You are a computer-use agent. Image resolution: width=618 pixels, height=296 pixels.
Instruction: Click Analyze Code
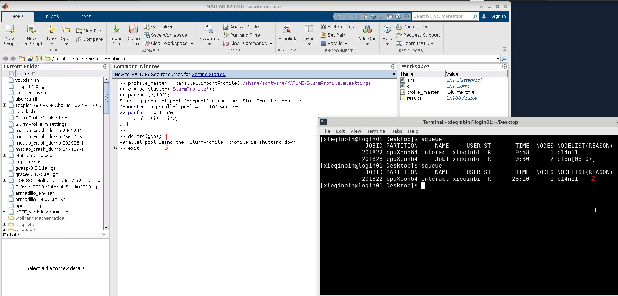coord(241,26)
